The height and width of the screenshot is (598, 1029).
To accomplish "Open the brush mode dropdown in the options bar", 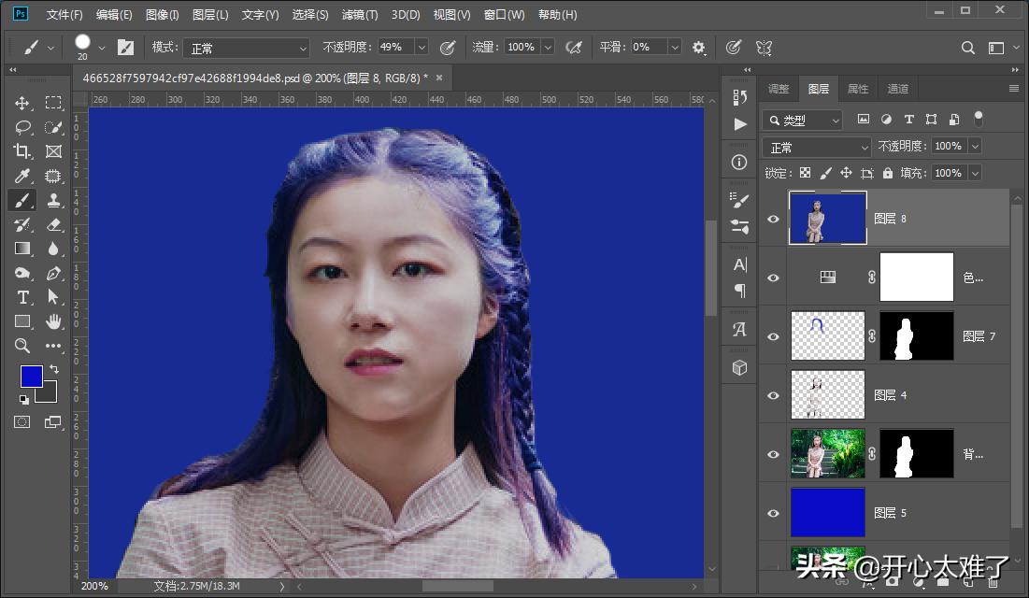I will pyautogui.click(x=246, y=47).
